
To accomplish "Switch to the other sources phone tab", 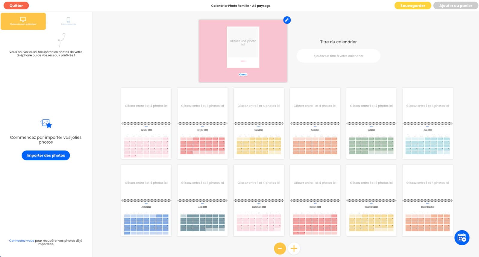I will point(69,21).
